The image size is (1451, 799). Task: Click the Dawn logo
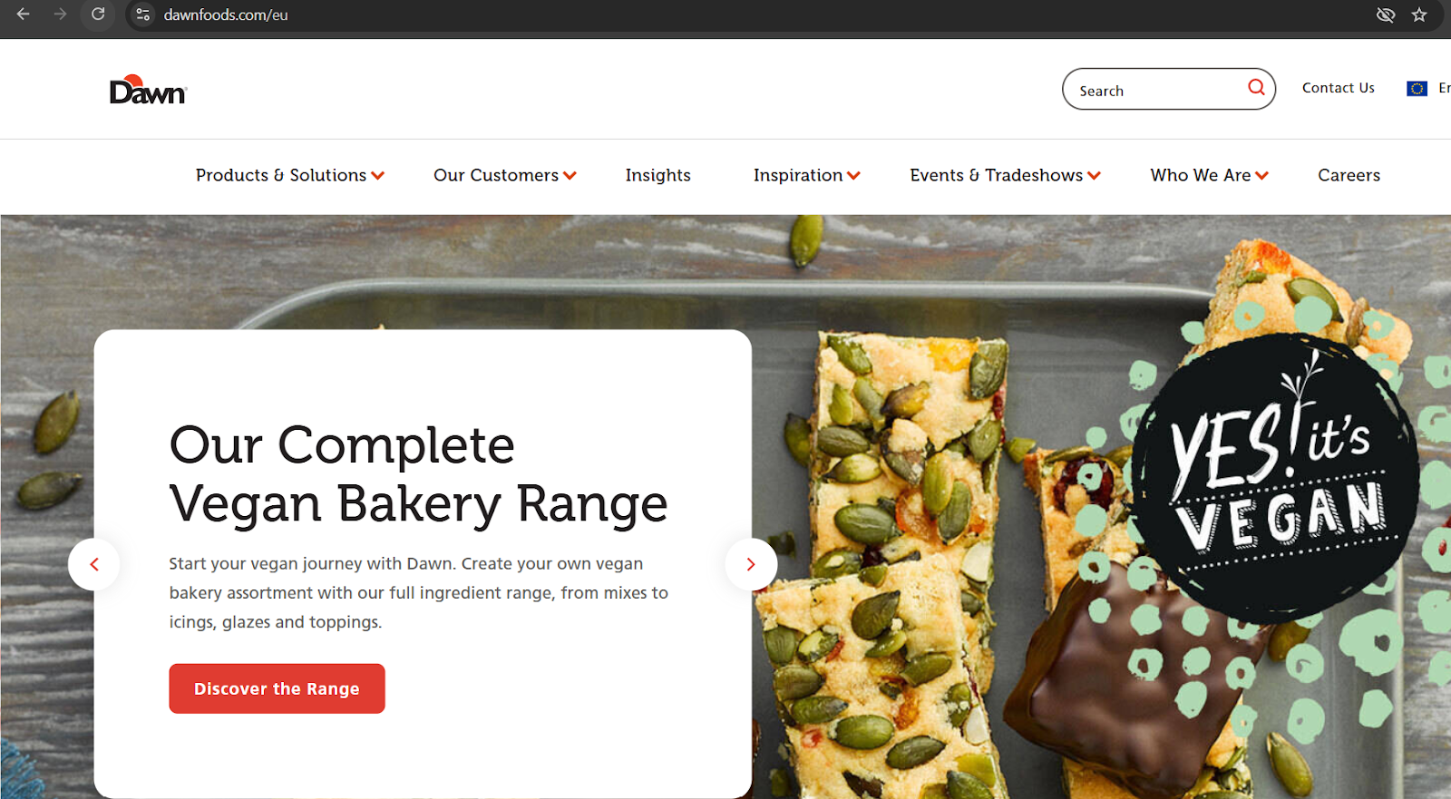(x=148, y=90)
